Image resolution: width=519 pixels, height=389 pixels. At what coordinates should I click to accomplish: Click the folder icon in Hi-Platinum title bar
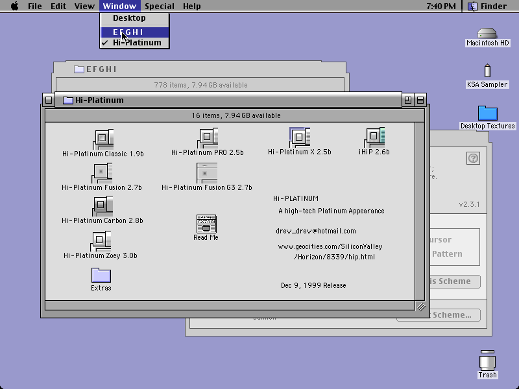point(68,100)
